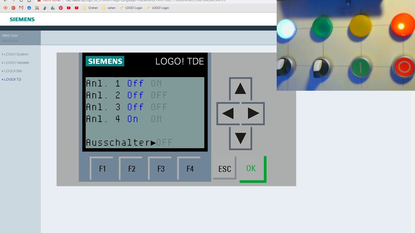Screen dimensions: 415x233
Task: Click the Anl. 4 label on the display
Action: 103,119
